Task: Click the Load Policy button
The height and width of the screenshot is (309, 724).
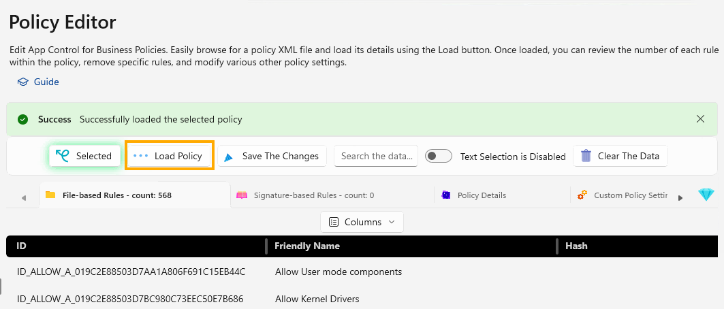Action: [170, 156]
